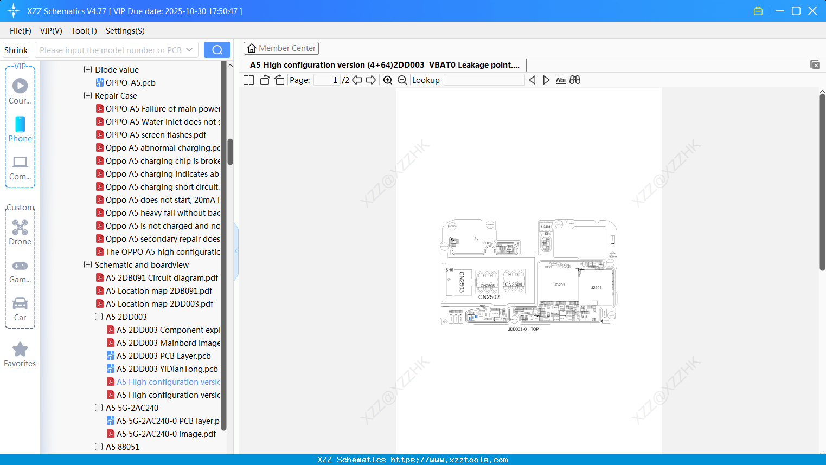This screenshot has width=826, height=465.
Task: Zoom in on the document
Action: click(x=388, y=80)
